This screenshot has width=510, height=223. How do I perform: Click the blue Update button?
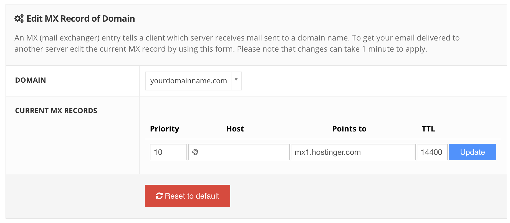click(473, 152)
